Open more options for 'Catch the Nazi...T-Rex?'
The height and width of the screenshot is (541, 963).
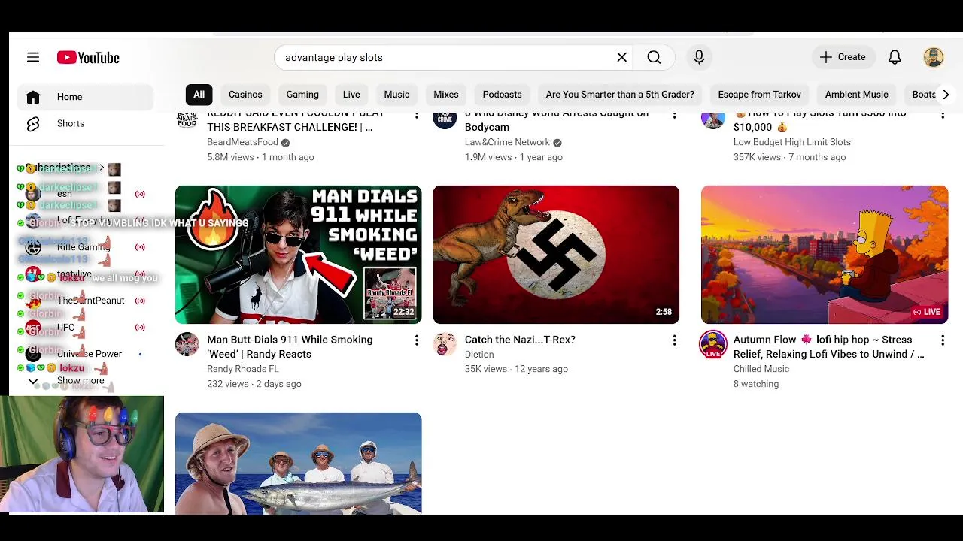pyautogui.click(x=674, y=340)
